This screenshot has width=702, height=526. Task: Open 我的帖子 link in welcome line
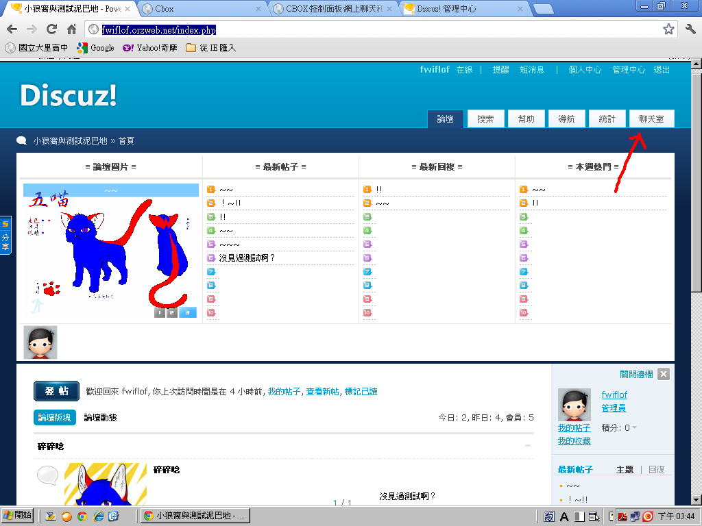pyautogui.click(x=284, y=392)
